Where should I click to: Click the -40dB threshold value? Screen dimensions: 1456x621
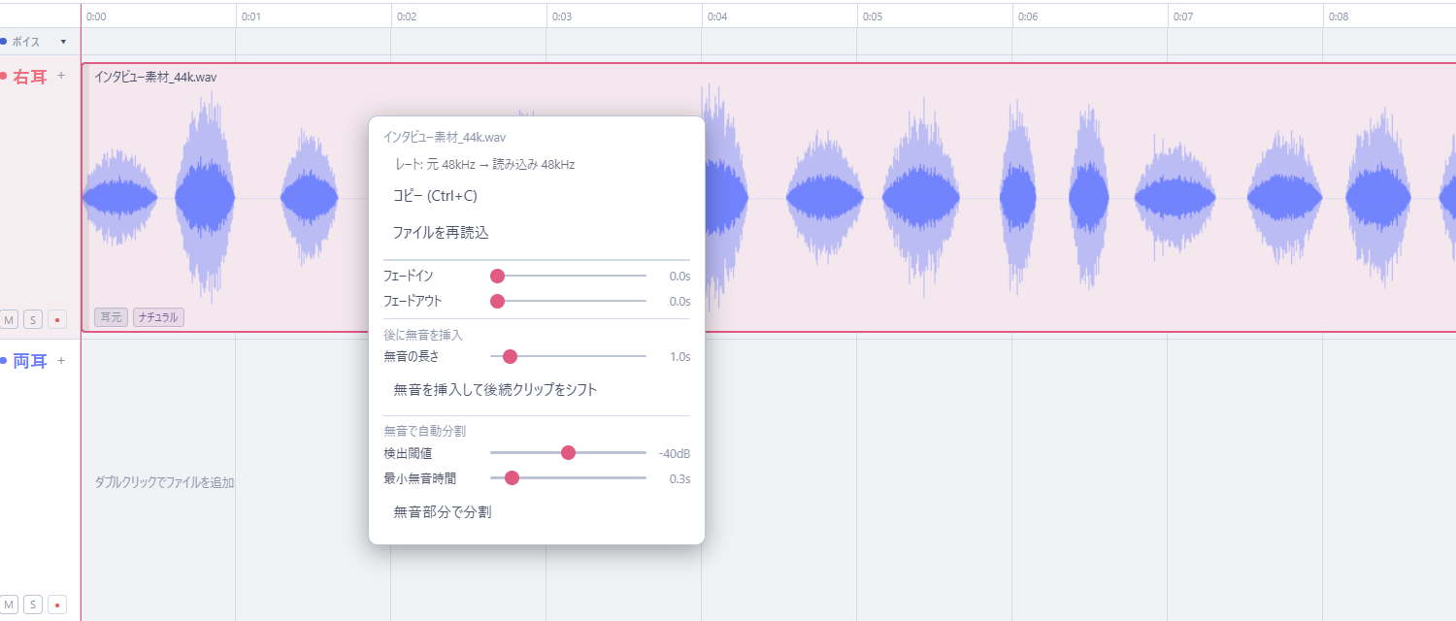coord(675,453)
